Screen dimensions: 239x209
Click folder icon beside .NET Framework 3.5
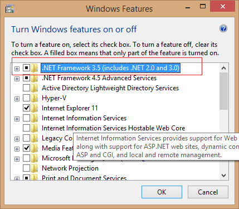click(x=34, y=68)
